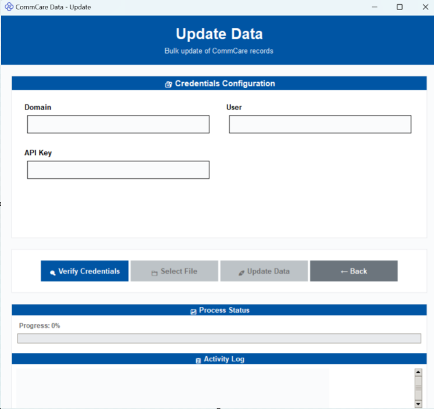Image resolution: width=434 pixels, height=409 pixels.
Task: Click the 'Credentials Configuration' section header
Action: pos(219,83)
